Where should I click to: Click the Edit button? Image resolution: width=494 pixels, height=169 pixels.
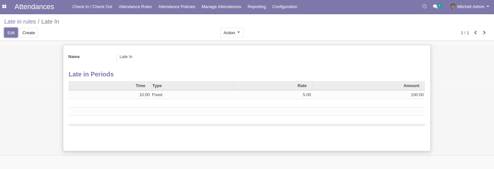11,33
